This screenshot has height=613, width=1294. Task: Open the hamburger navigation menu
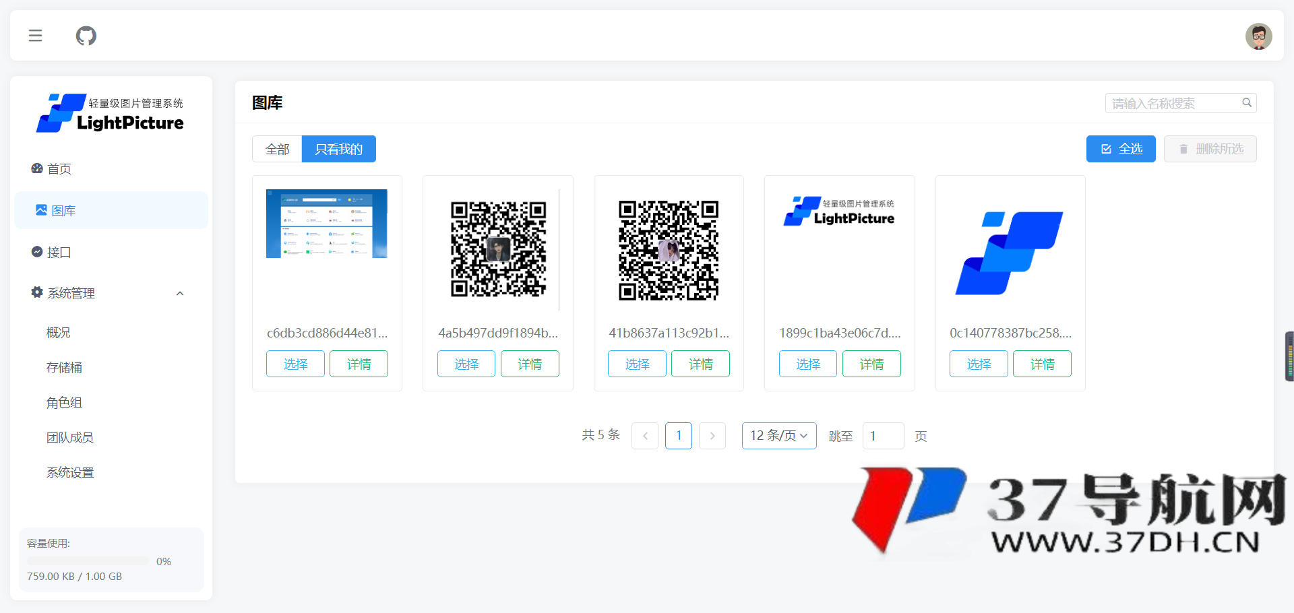coord(35,35)
